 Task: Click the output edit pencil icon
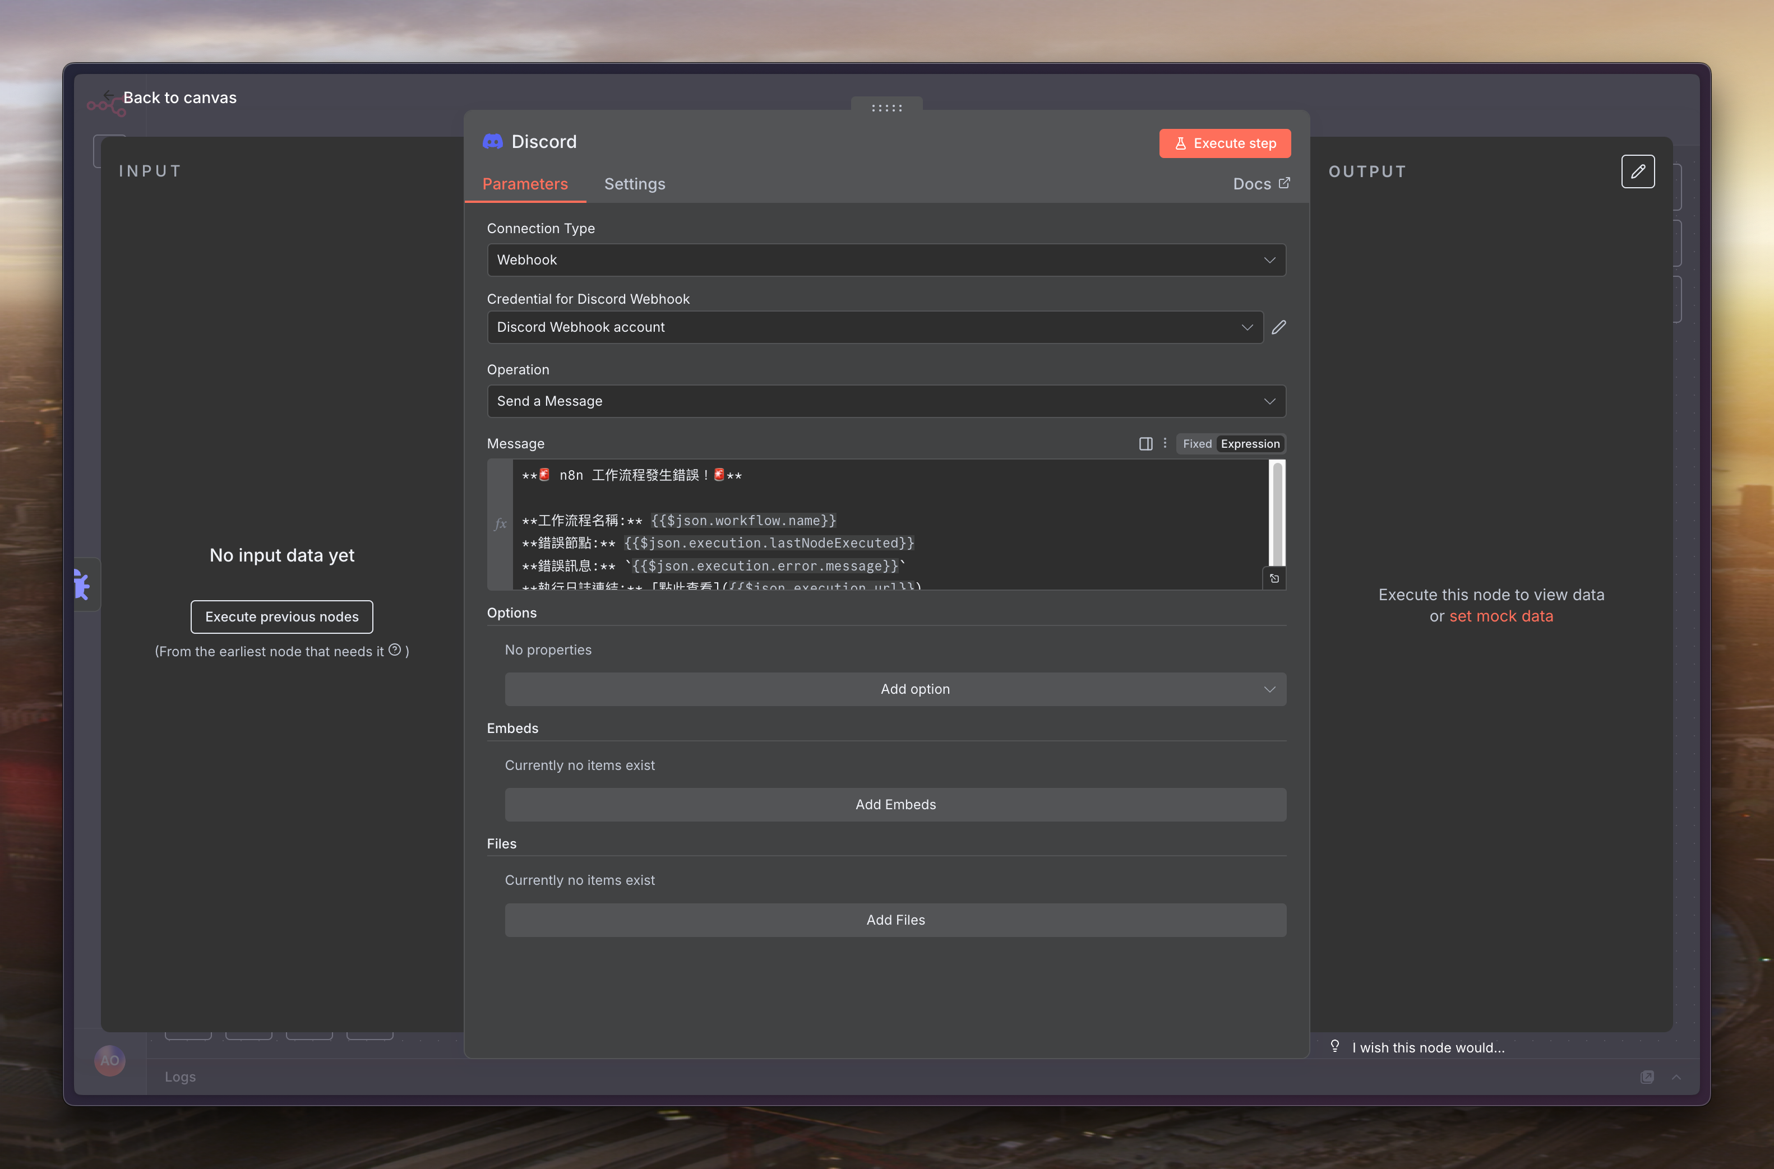pyautogui.click(x=1638, y=171)
